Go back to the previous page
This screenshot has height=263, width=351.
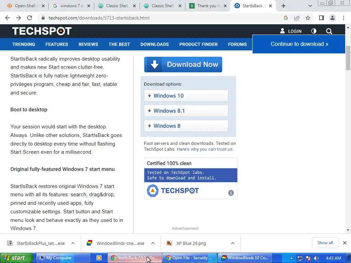tap(8, 18)
